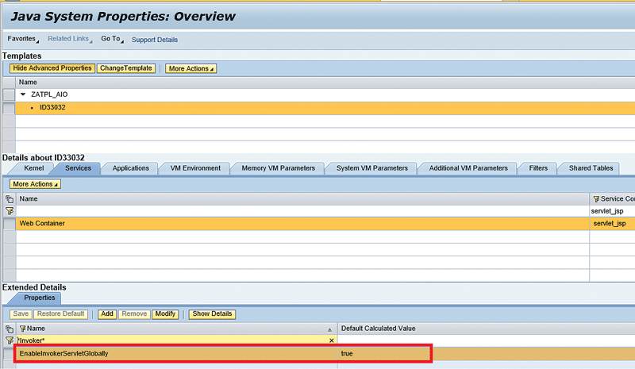Click filter icon in Services table filter row
This screenshot has width=635, height=369.
coord(9,211)
